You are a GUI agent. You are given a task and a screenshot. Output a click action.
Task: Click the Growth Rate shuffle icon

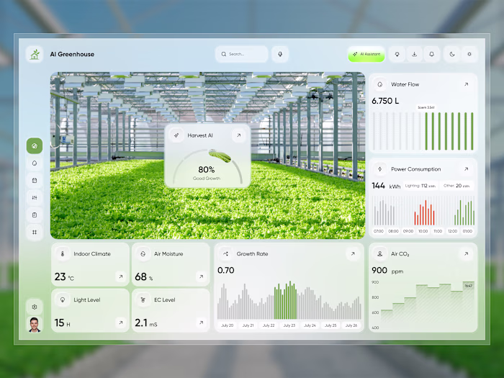(225, 254)
